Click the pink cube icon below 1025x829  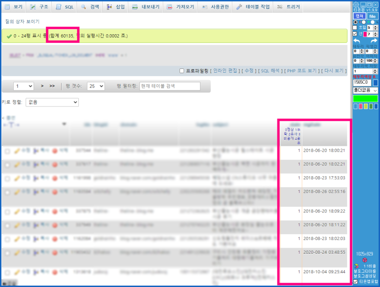(365, 260)
